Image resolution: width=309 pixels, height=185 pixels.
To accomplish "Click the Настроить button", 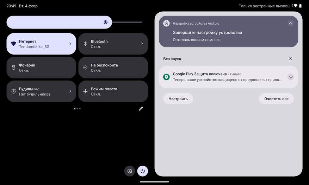I will (x=178, y=98).
